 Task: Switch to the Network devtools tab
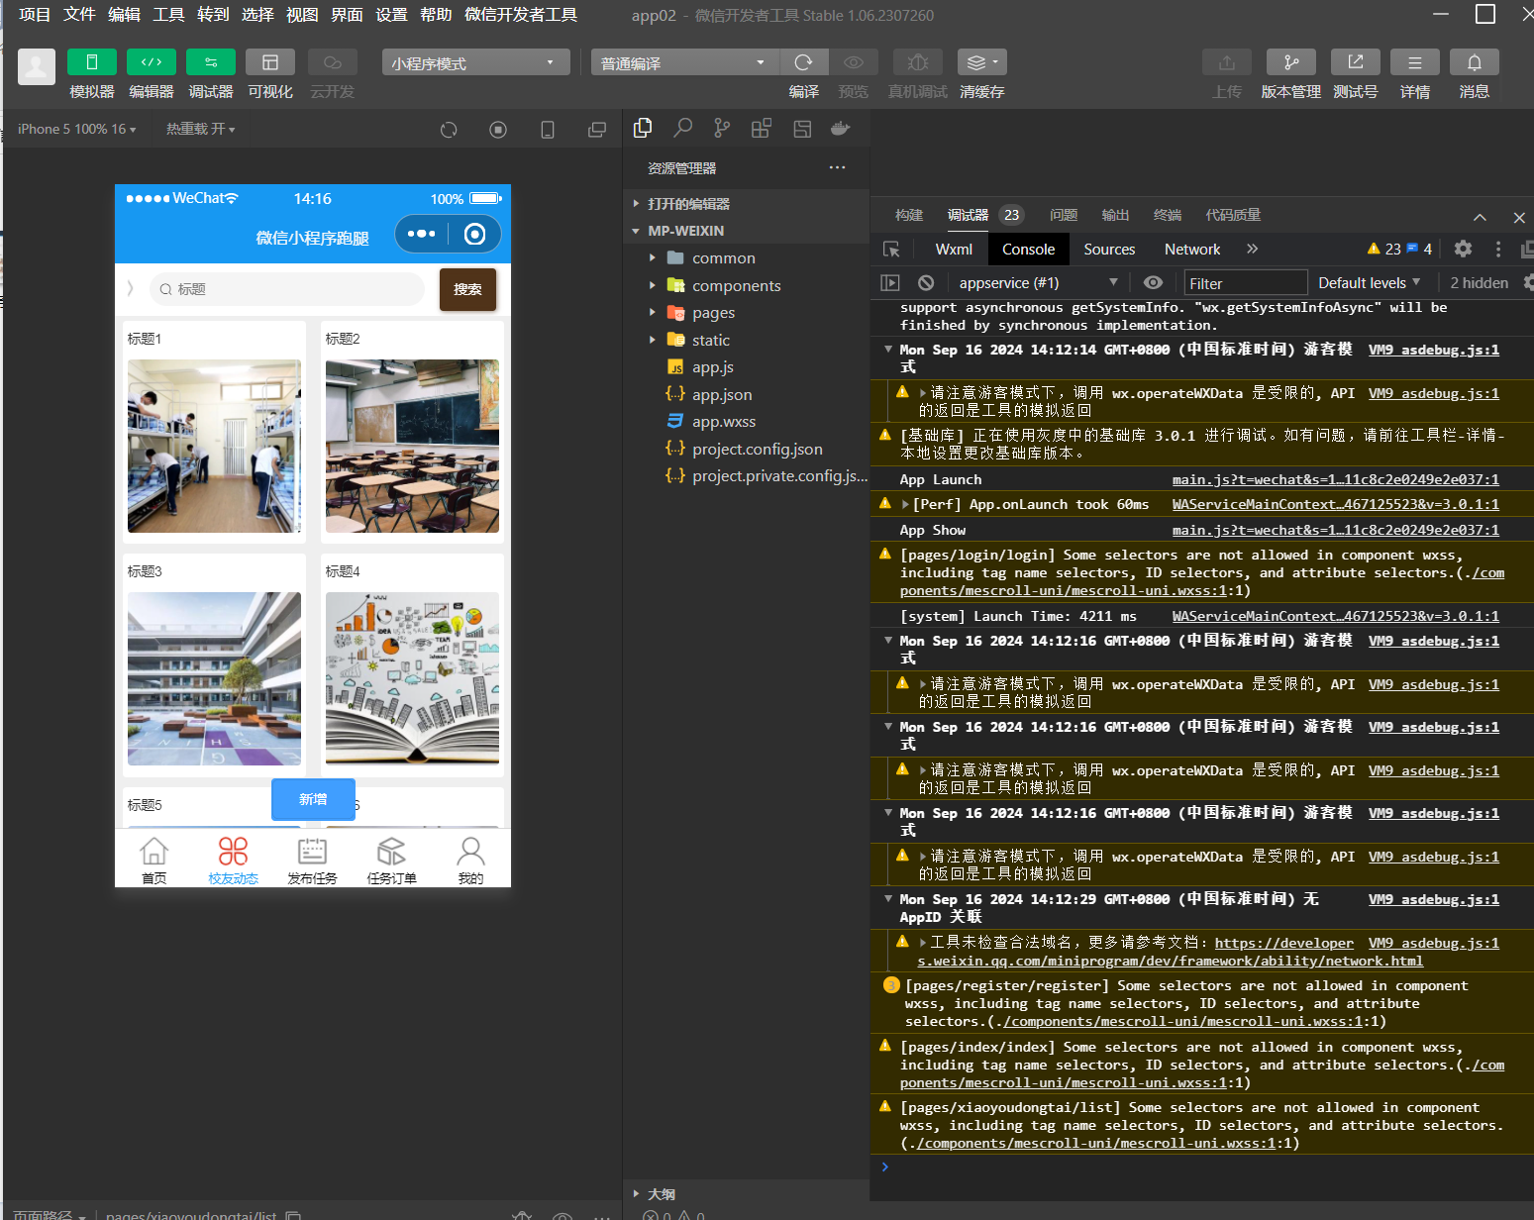1192,250
